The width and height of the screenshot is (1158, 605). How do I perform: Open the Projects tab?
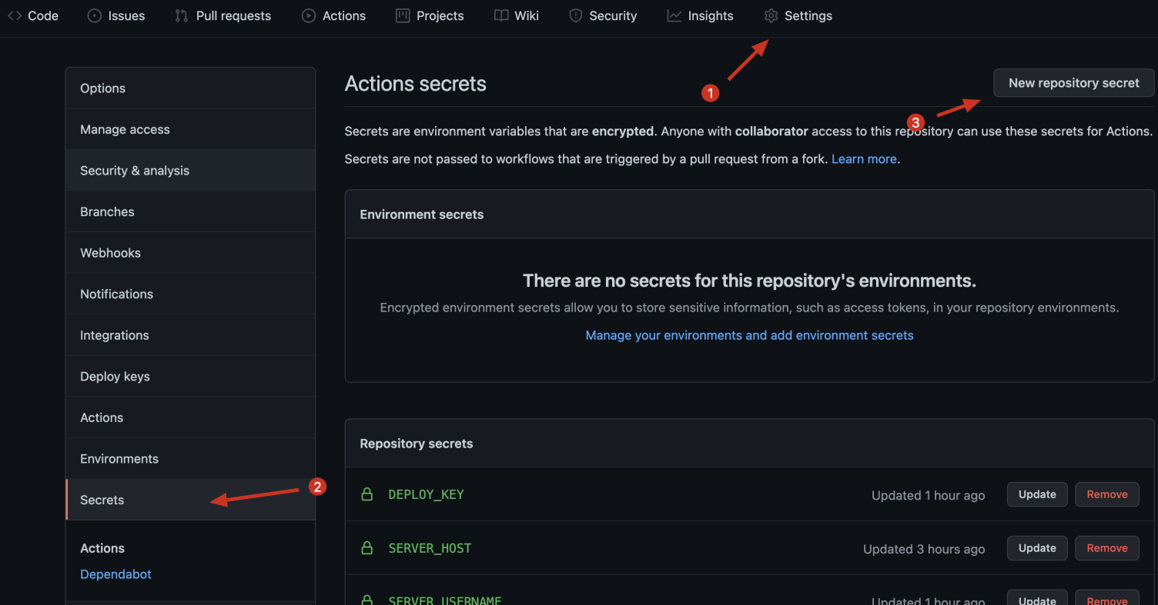pyautogui.click(x=430, y=15)
